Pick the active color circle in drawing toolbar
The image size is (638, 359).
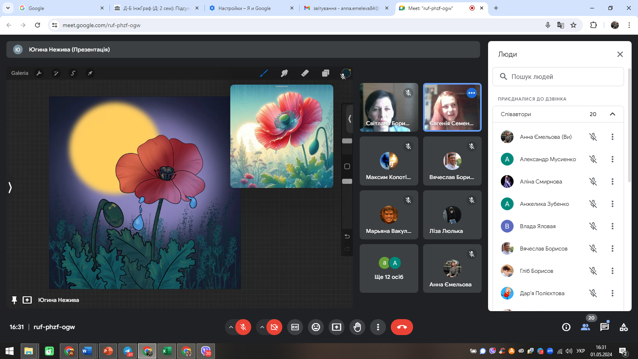(x=346, y=73)
